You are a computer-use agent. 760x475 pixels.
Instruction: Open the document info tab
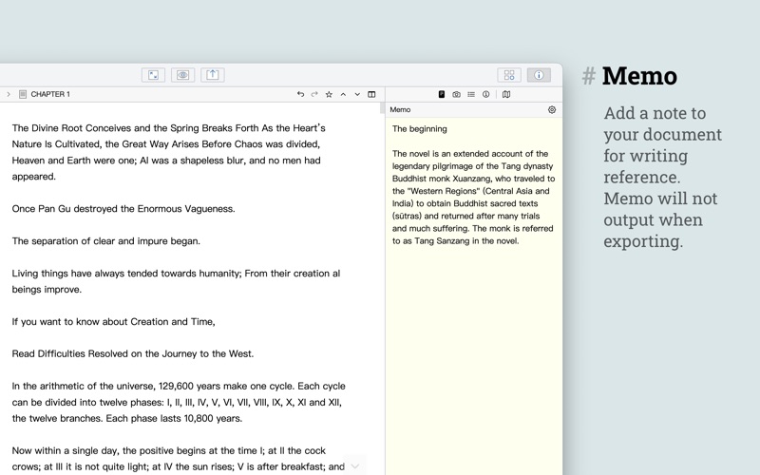click(x=485, y=95)
